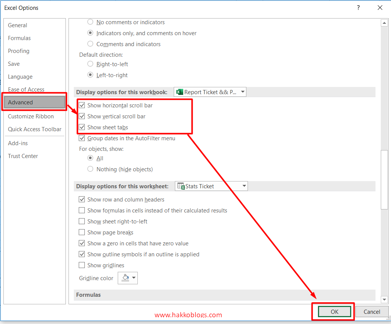Uncheck Group dates in the AutoFilter menu
The height and width of the screenshot is (324, 391).
(x=82, y=138)
